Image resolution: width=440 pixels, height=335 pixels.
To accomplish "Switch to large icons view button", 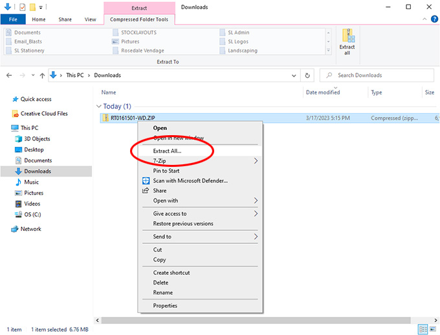I will (433, 329).
